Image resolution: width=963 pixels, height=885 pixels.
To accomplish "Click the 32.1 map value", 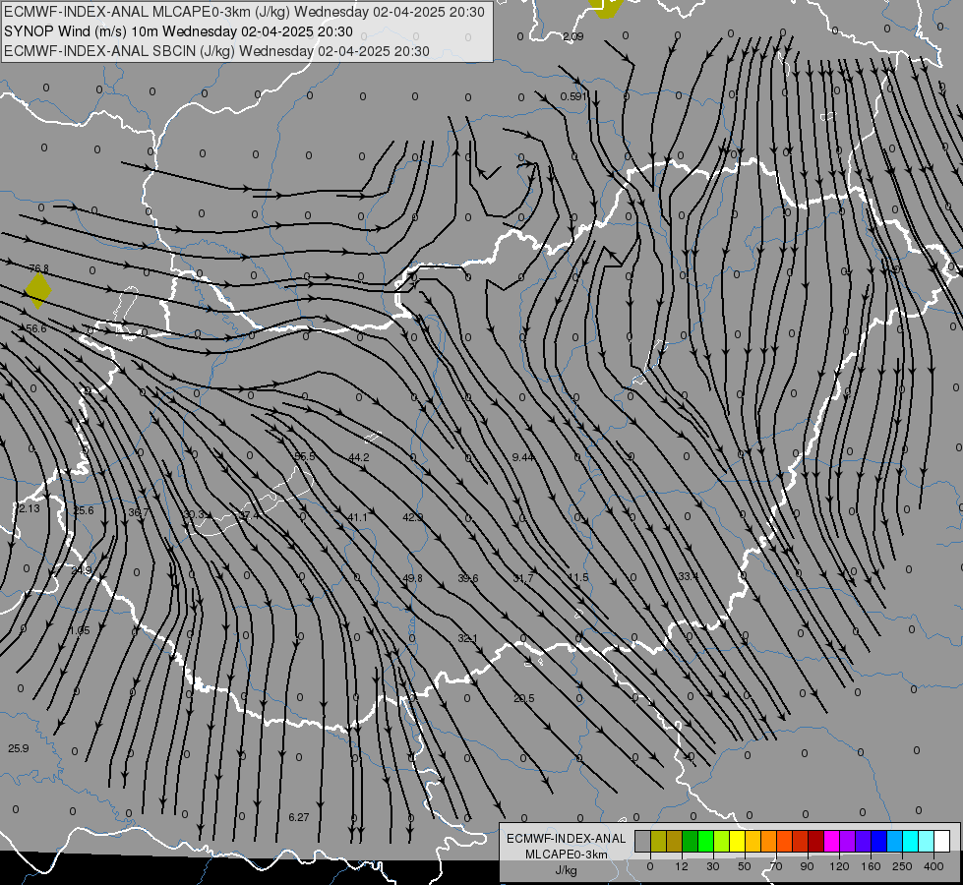I will tap(467, 639).
